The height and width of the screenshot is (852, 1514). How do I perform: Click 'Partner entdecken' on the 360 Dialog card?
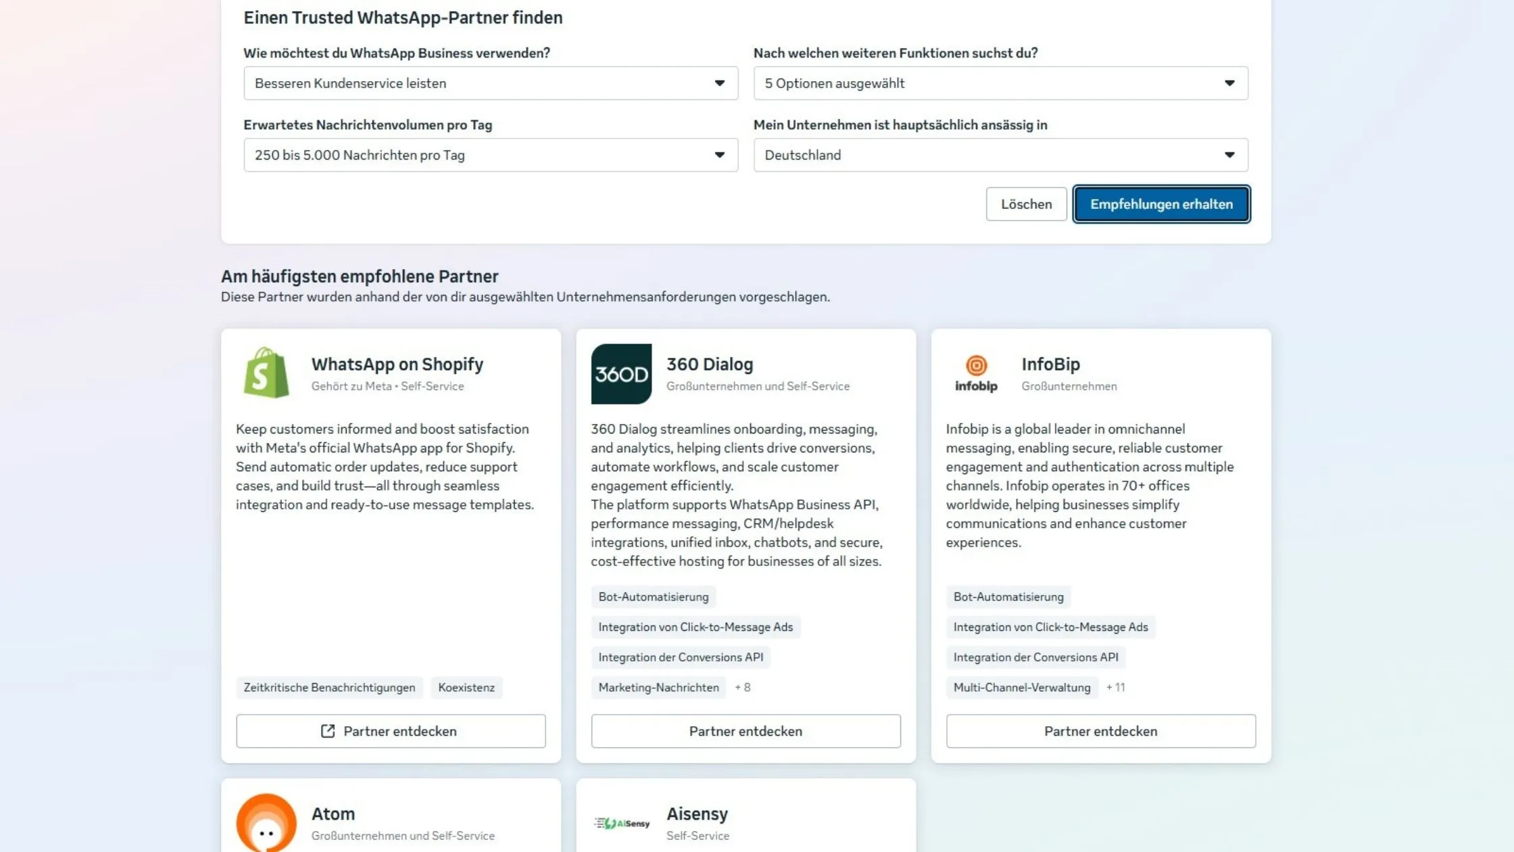coord(746,731)
